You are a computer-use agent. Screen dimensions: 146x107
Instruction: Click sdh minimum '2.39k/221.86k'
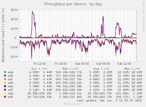[x=71, y=97]
